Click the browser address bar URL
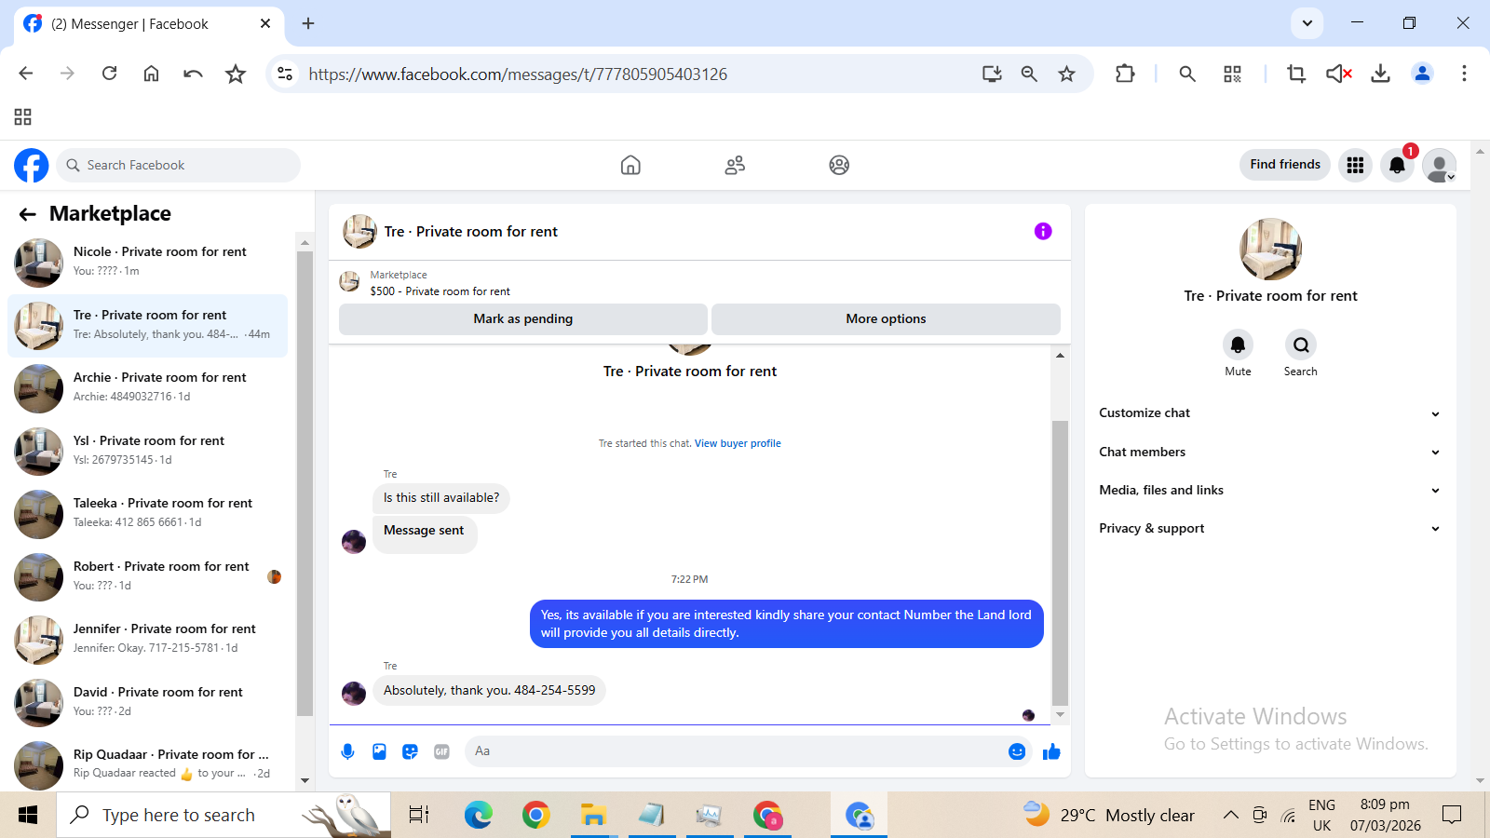 click(518, 74)
